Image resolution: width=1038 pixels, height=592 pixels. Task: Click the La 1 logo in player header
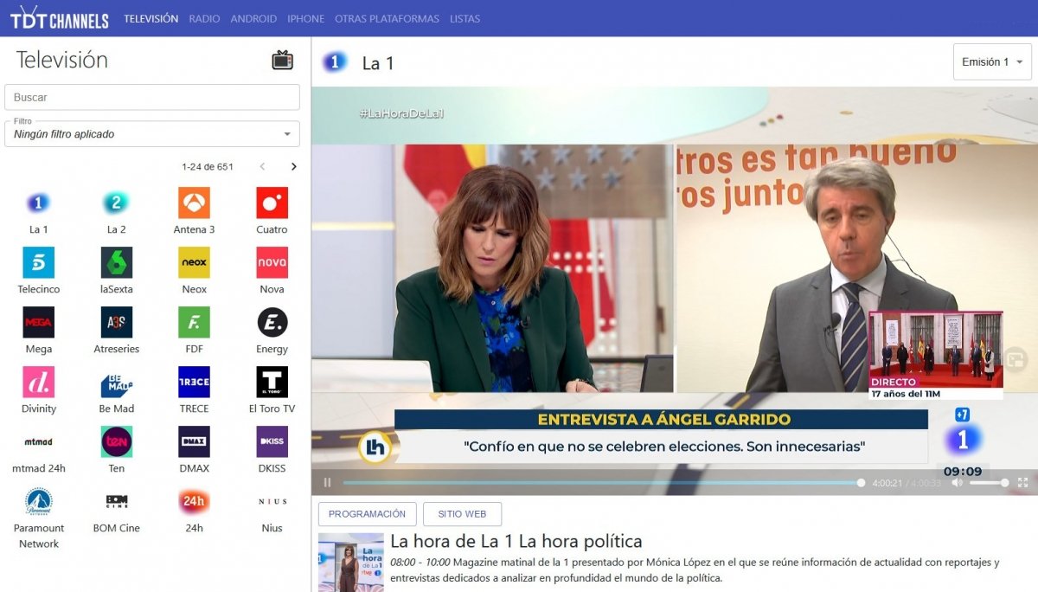(x=335, y=62)
